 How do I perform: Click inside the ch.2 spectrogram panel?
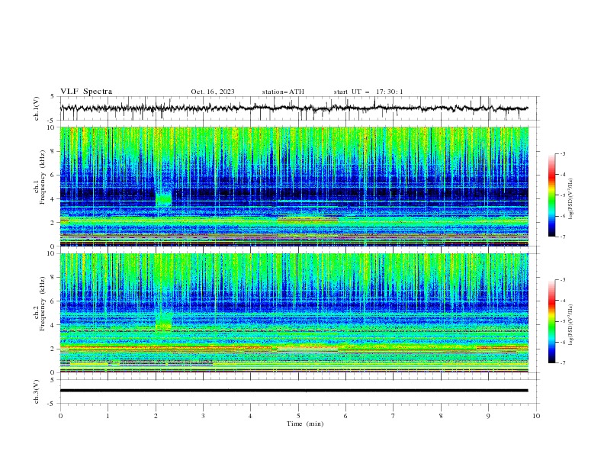click(x=294, y=313)
